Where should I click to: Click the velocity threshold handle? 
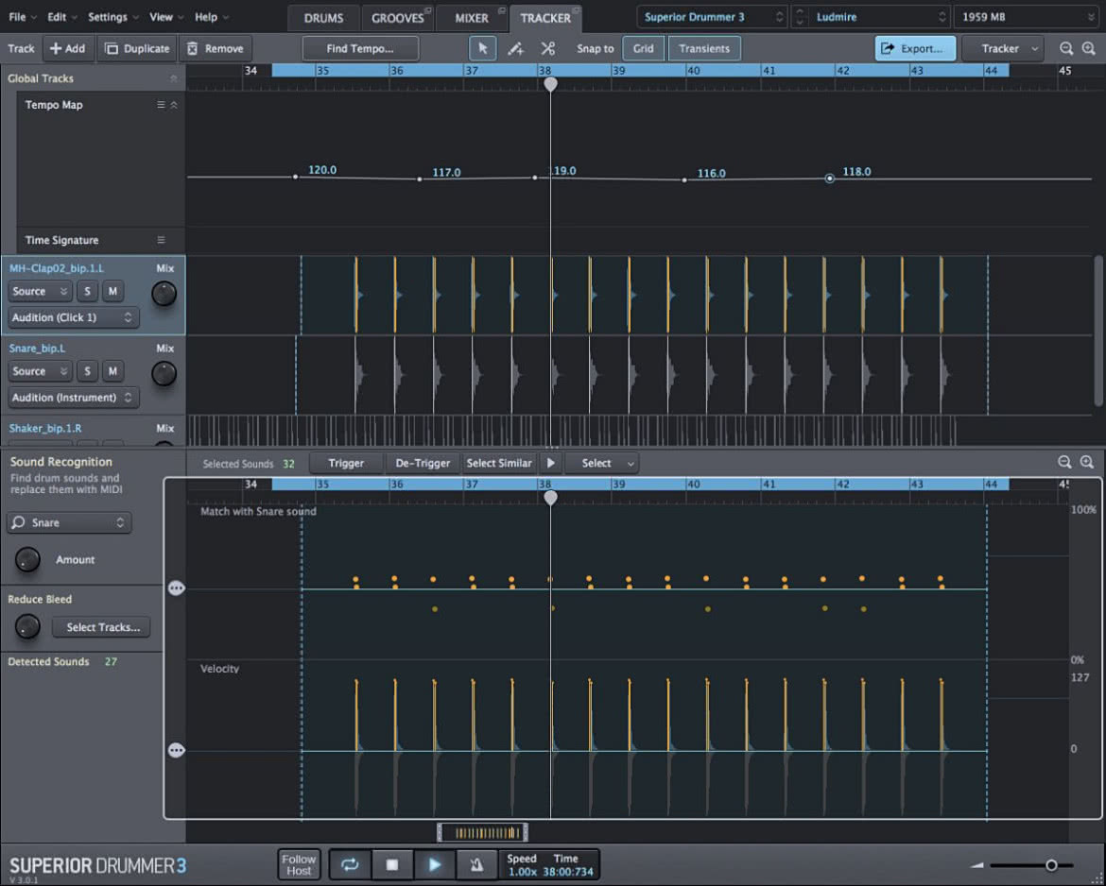177,751
